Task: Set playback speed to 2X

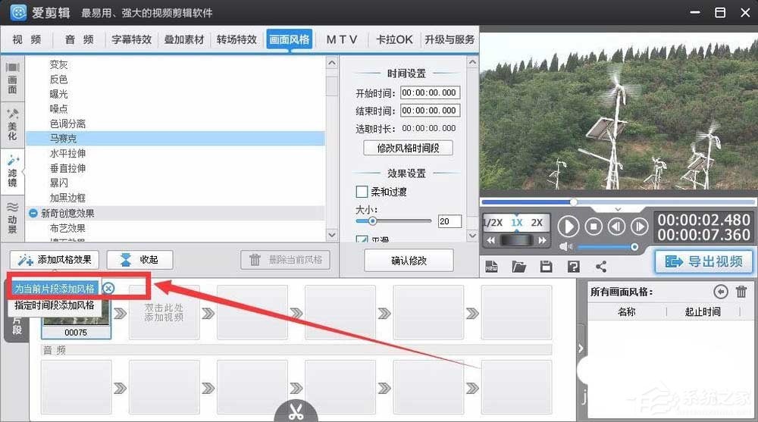Action: tap(537, 223)
